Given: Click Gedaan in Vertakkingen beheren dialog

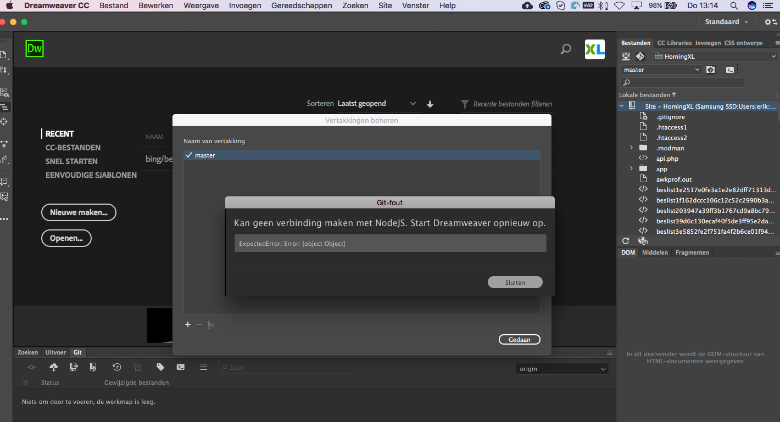Looking at the screenshot, I should [519, 340].
